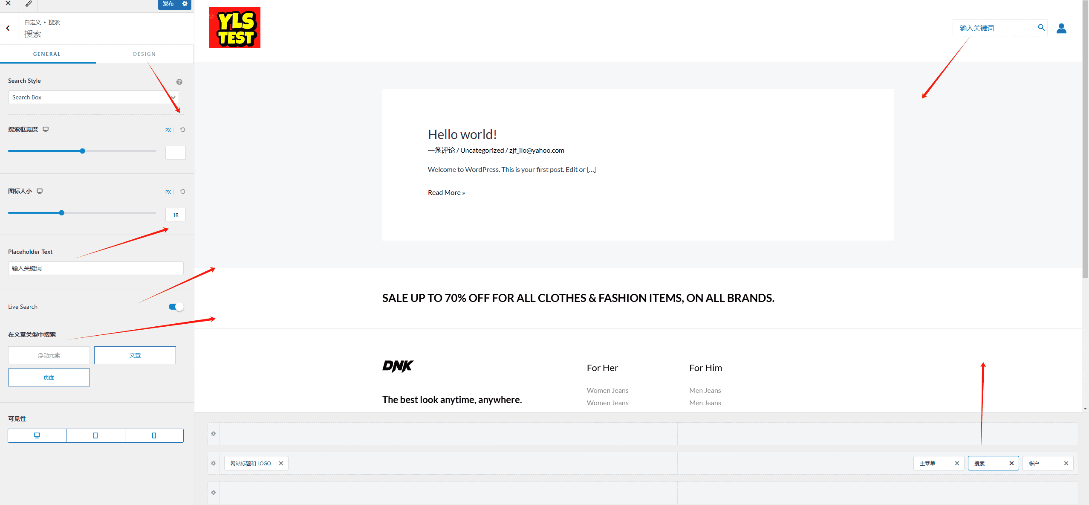The image size is (1089, 505).
Task: Click the search magnifier icon in header
Action: [1041, 28]
